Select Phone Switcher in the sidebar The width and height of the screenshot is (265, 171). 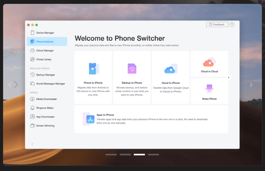47,41
